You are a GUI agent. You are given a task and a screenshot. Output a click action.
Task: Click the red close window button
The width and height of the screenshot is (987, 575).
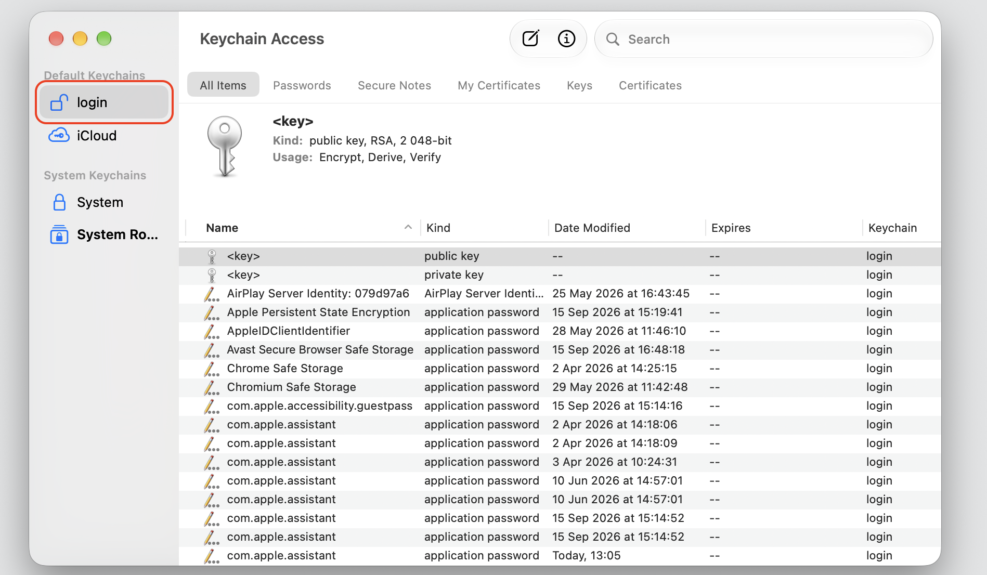pos(56,38)
